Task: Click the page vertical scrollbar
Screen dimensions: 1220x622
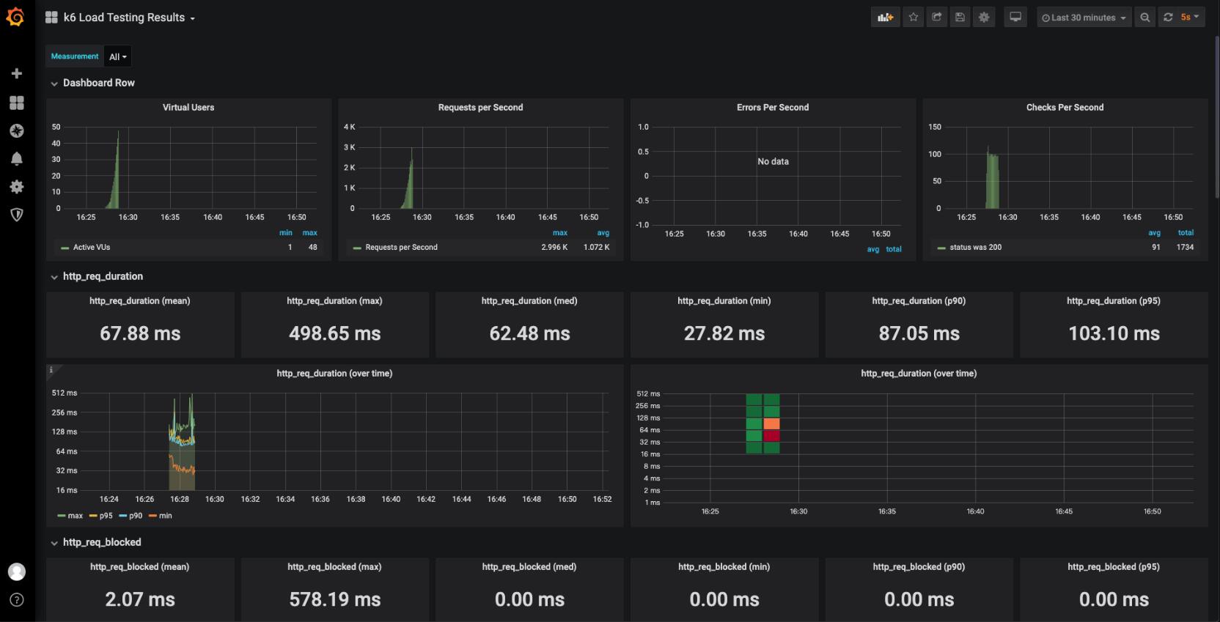Action: coord(1216,117)
